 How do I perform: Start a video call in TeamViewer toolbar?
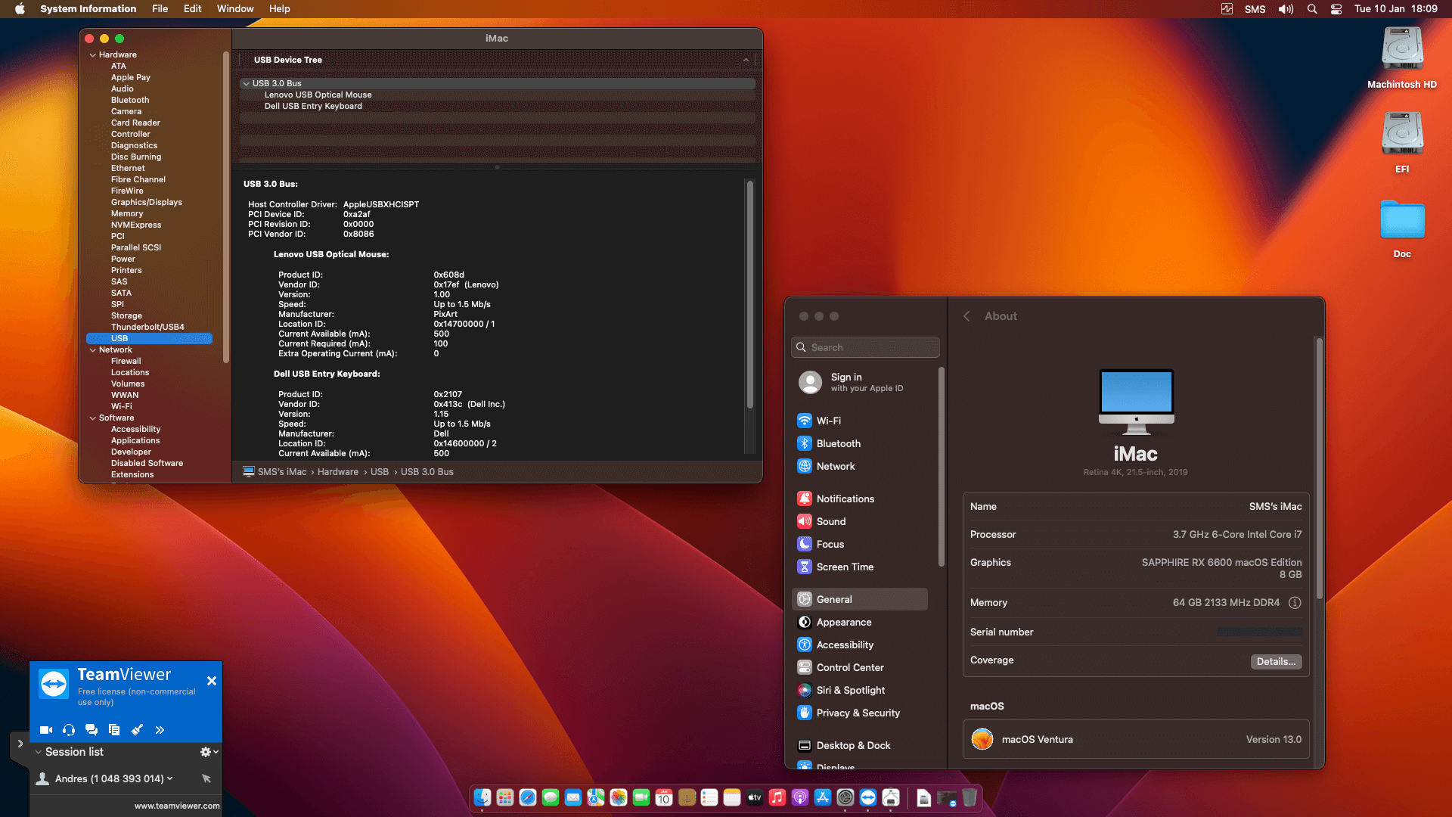click(46, 730)
